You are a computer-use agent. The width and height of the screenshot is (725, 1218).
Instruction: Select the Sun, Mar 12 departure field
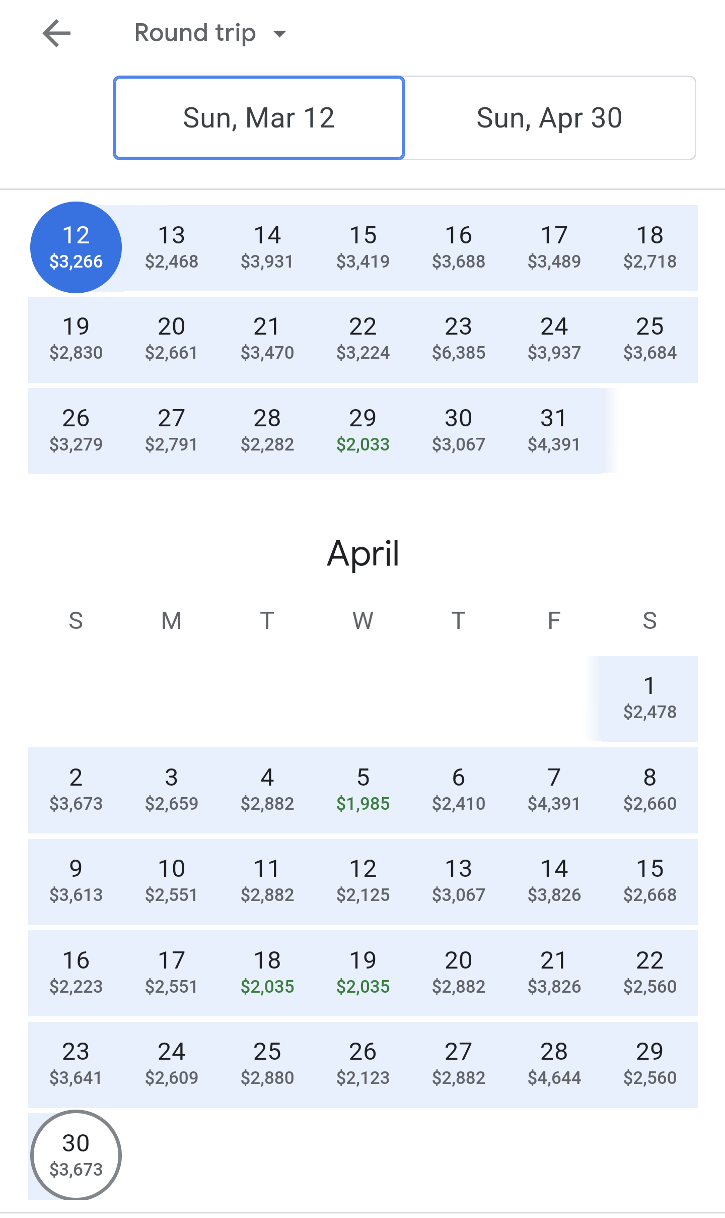(259, 118)
